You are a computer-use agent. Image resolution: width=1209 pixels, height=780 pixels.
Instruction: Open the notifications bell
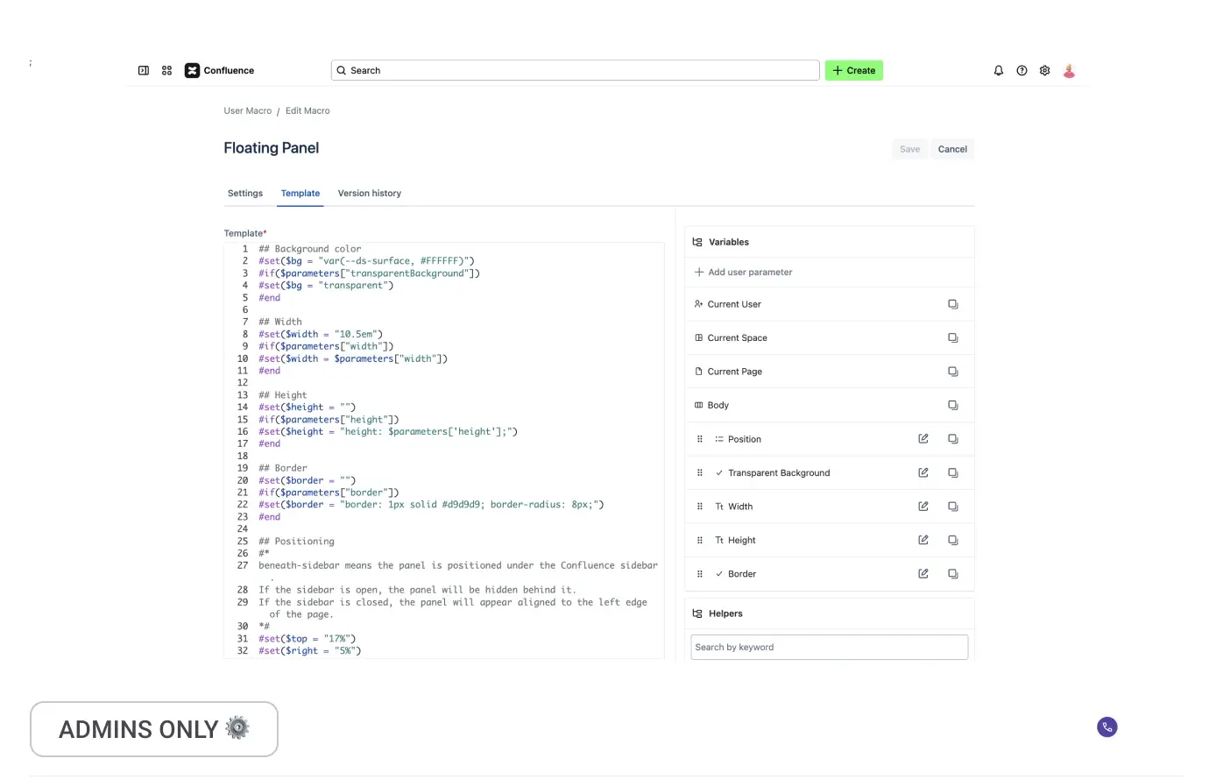[x=999, y=71]
